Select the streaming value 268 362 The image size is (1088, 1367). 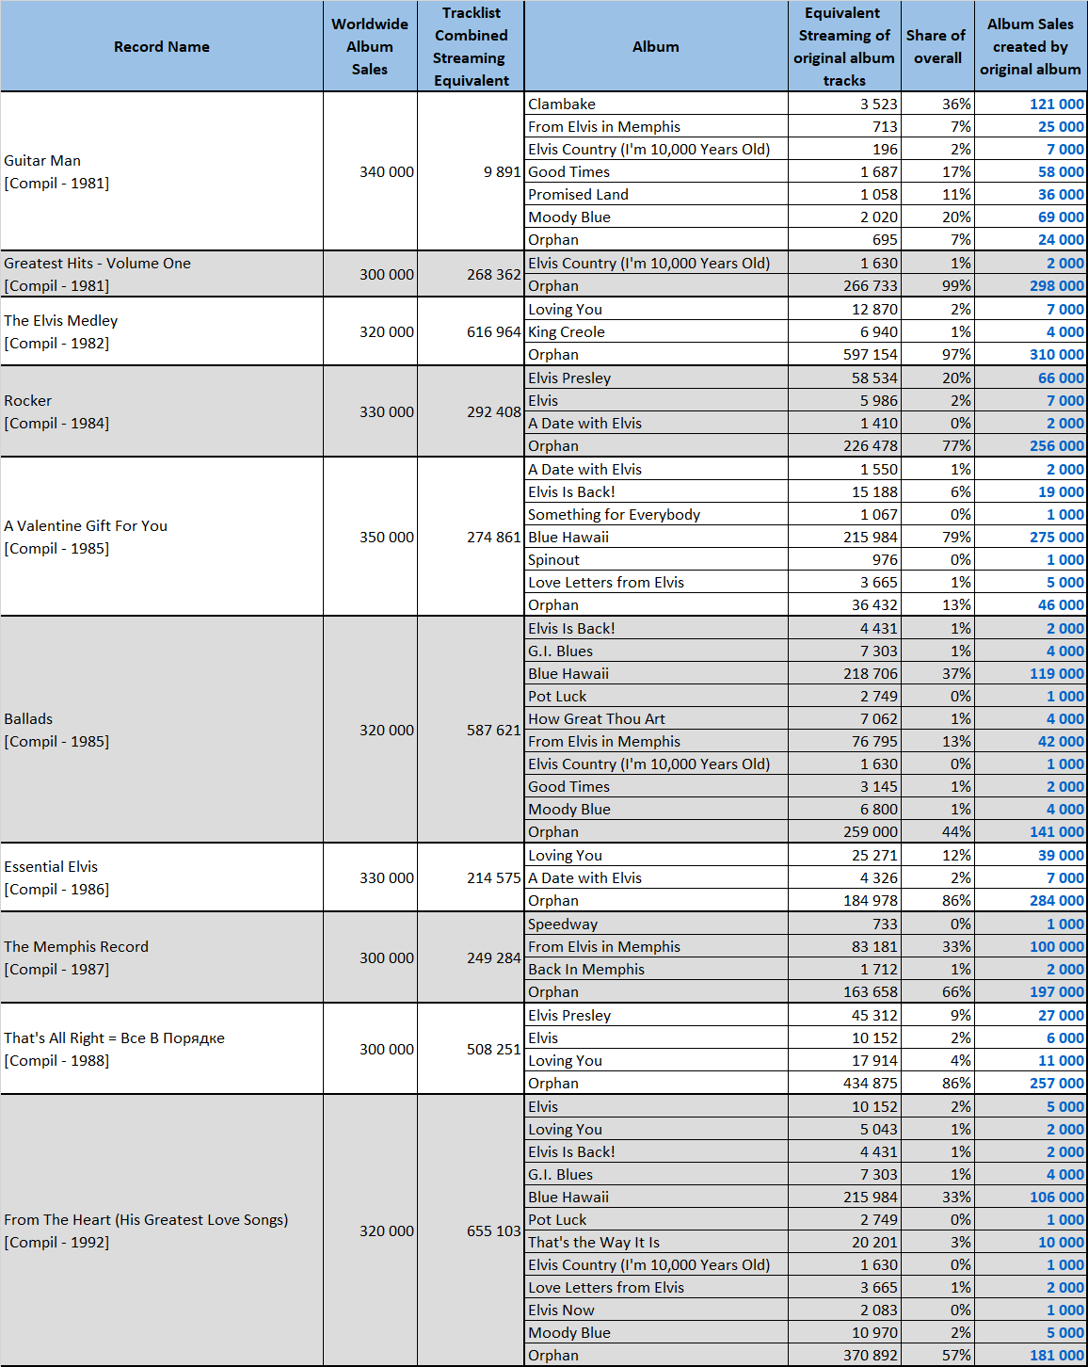[471, 274]
